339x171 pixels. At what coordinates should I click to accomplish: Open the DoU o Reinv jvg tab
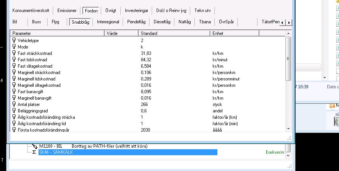coord(171,11)
